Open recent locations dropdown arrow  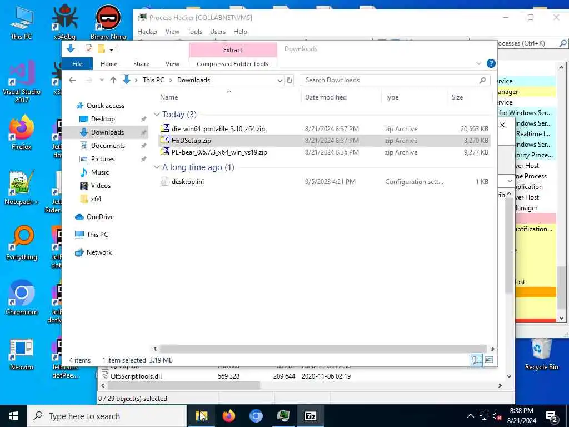[102, 80]
